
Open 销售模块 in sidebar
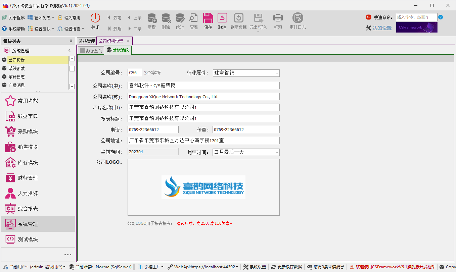click(x=38, y=147)
